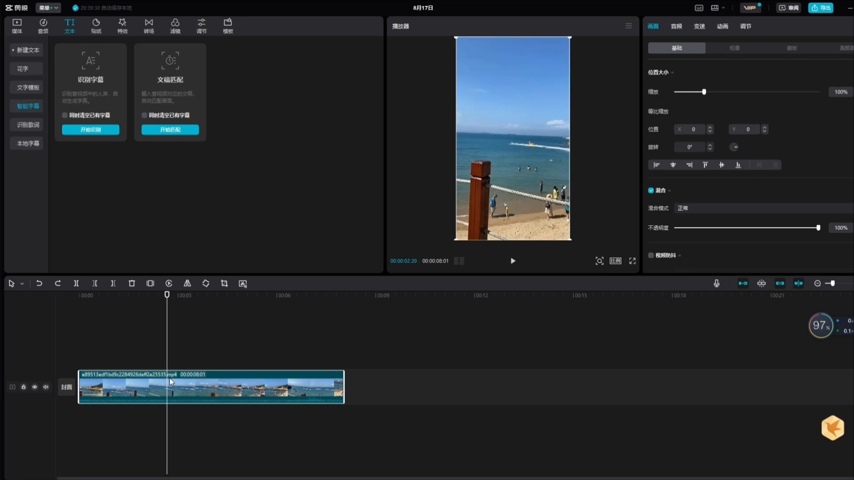
Task: Uncheck the 混合 blend checkbox
Action: pyautogui.click(x=651, y=190)
